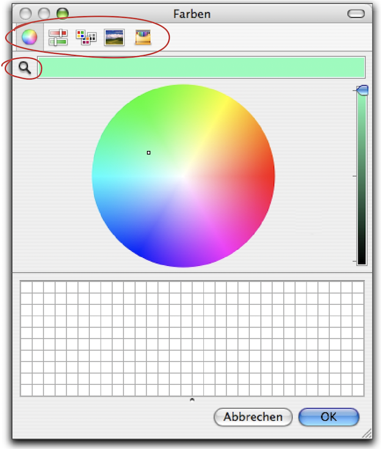This screenshot has width=381, height=449.
Task: Confirm the color with OK
Action: click(328, 417)
